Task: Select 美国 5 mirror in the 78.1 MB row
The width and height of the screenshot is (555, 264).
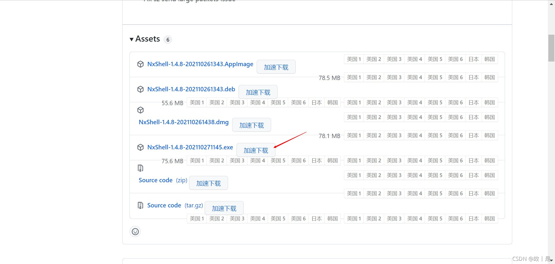Action: click(435, 135)
